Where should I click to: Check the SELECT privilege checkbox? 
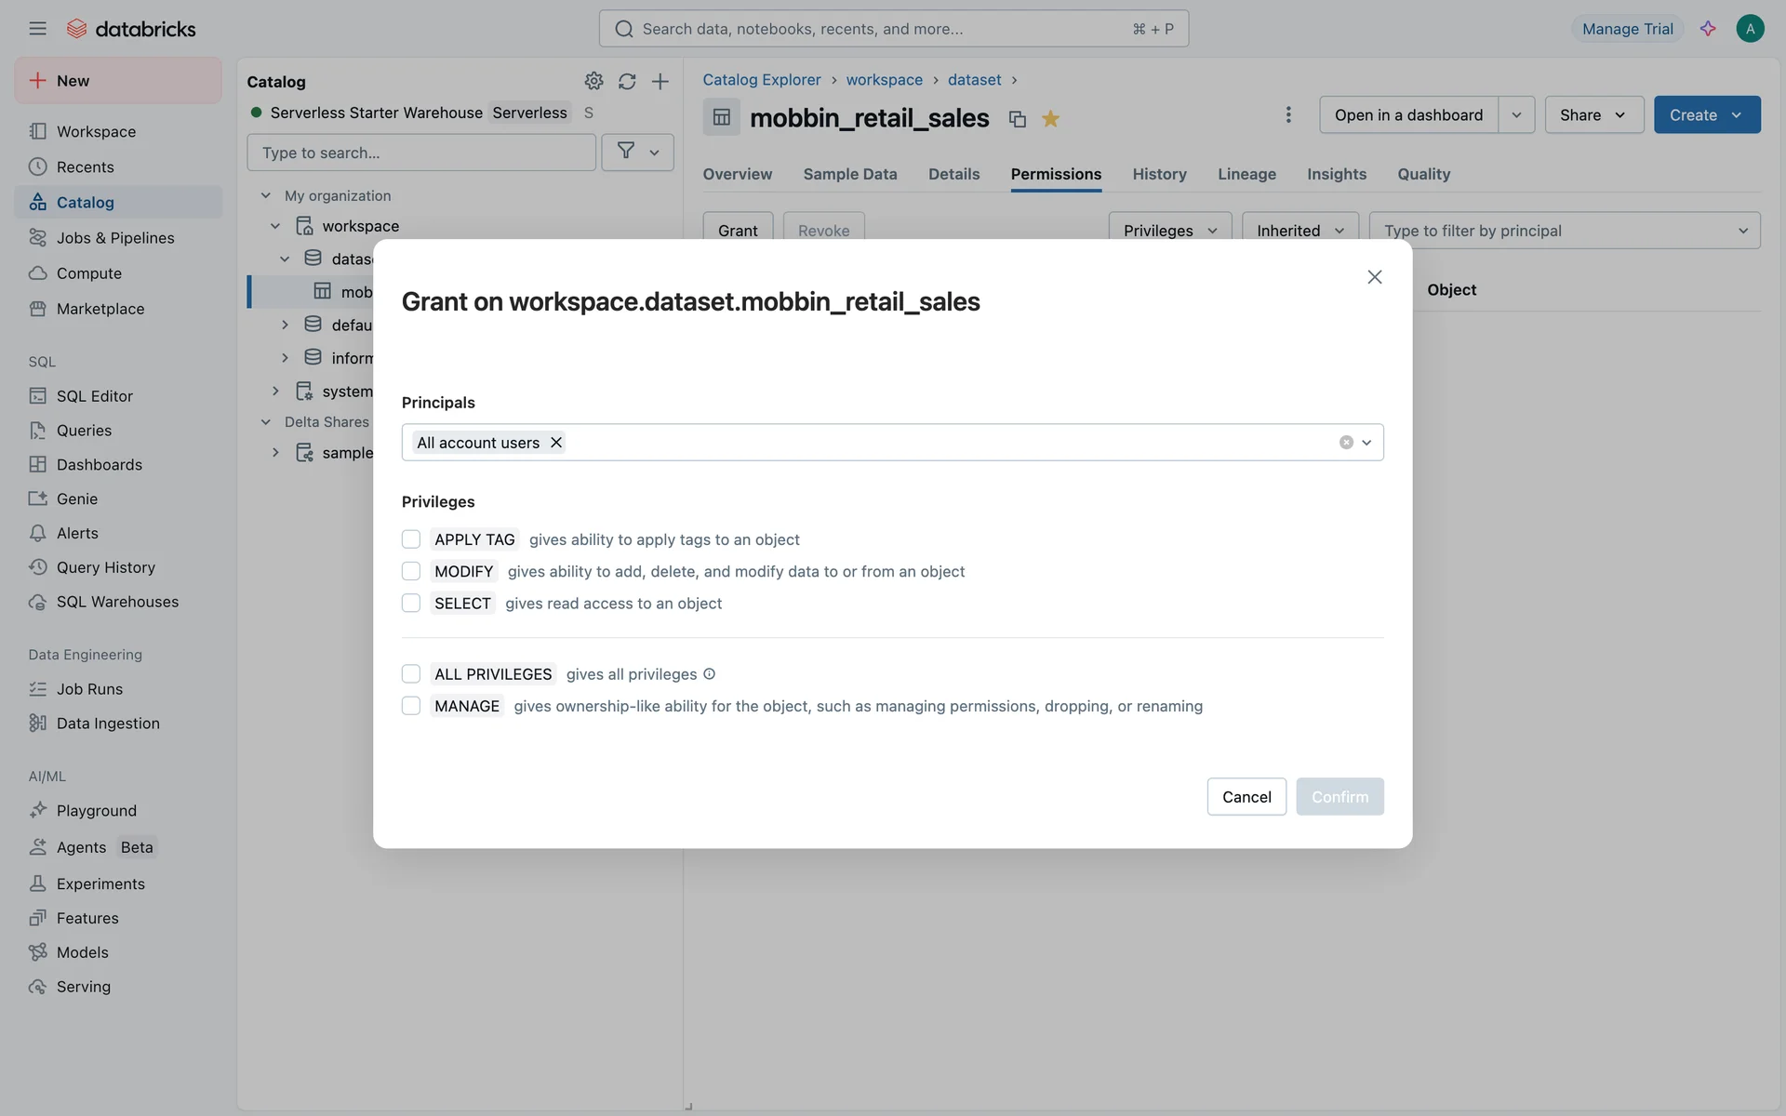tap(411, 604)
